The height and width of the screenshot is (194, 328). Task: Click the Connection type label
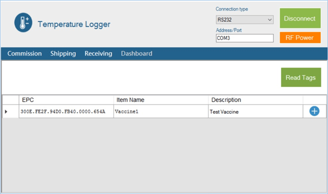(232, 9)
